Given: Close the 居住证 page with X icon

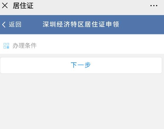Looking at the screenshot, I should 5,5.
